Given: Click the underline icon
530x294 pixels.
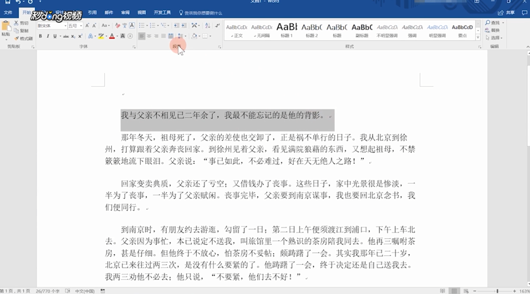Looking at the screenshot, I should 54,36.
